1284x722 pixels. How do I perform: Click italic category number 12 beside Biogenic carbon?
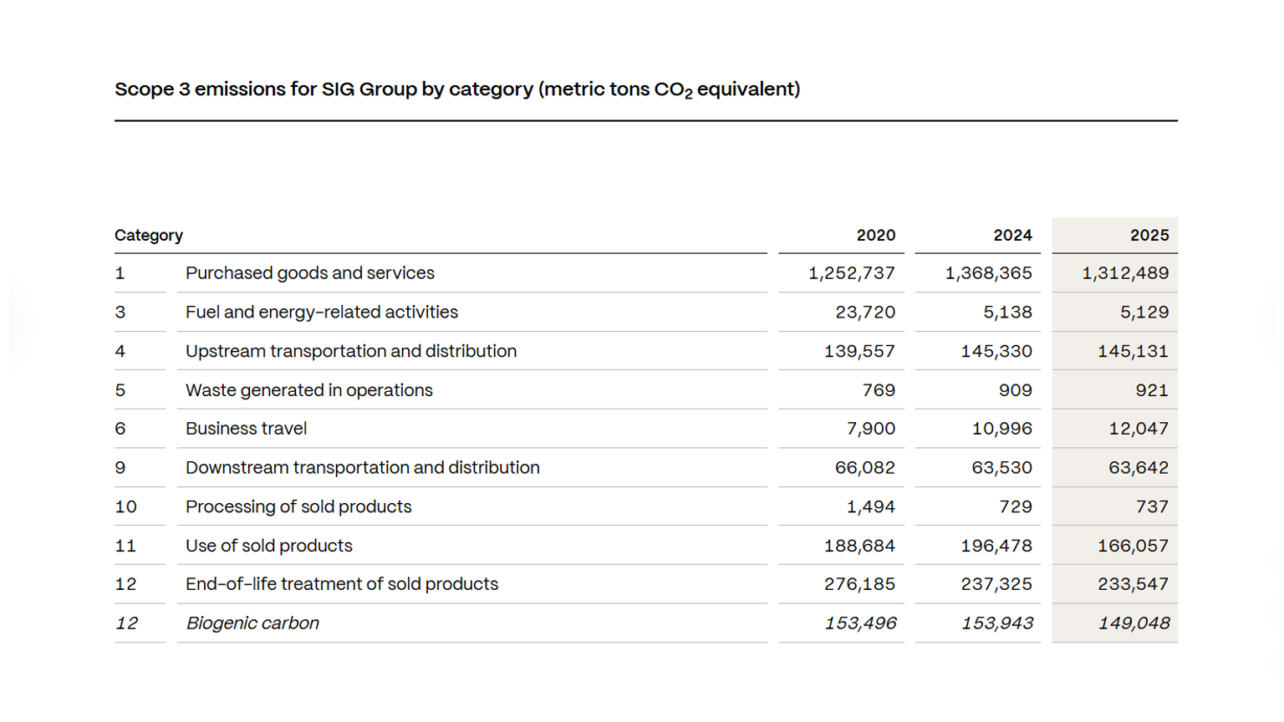coord(126,623)
